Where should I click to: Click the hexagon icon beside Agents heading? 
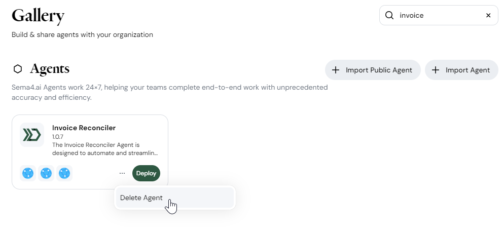click(x=18, y=69)
